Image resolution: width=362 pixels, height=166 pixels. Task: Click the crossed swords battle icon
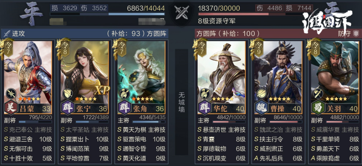181,12
